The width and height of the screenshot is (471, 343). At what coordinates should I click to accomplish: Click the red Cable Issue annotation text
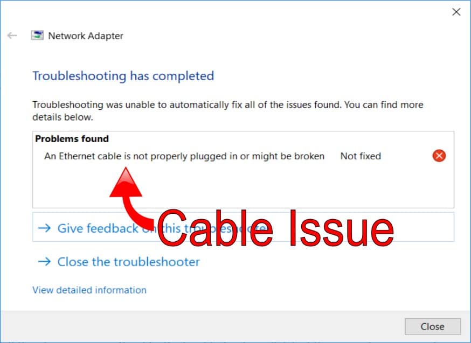[275, 228]
